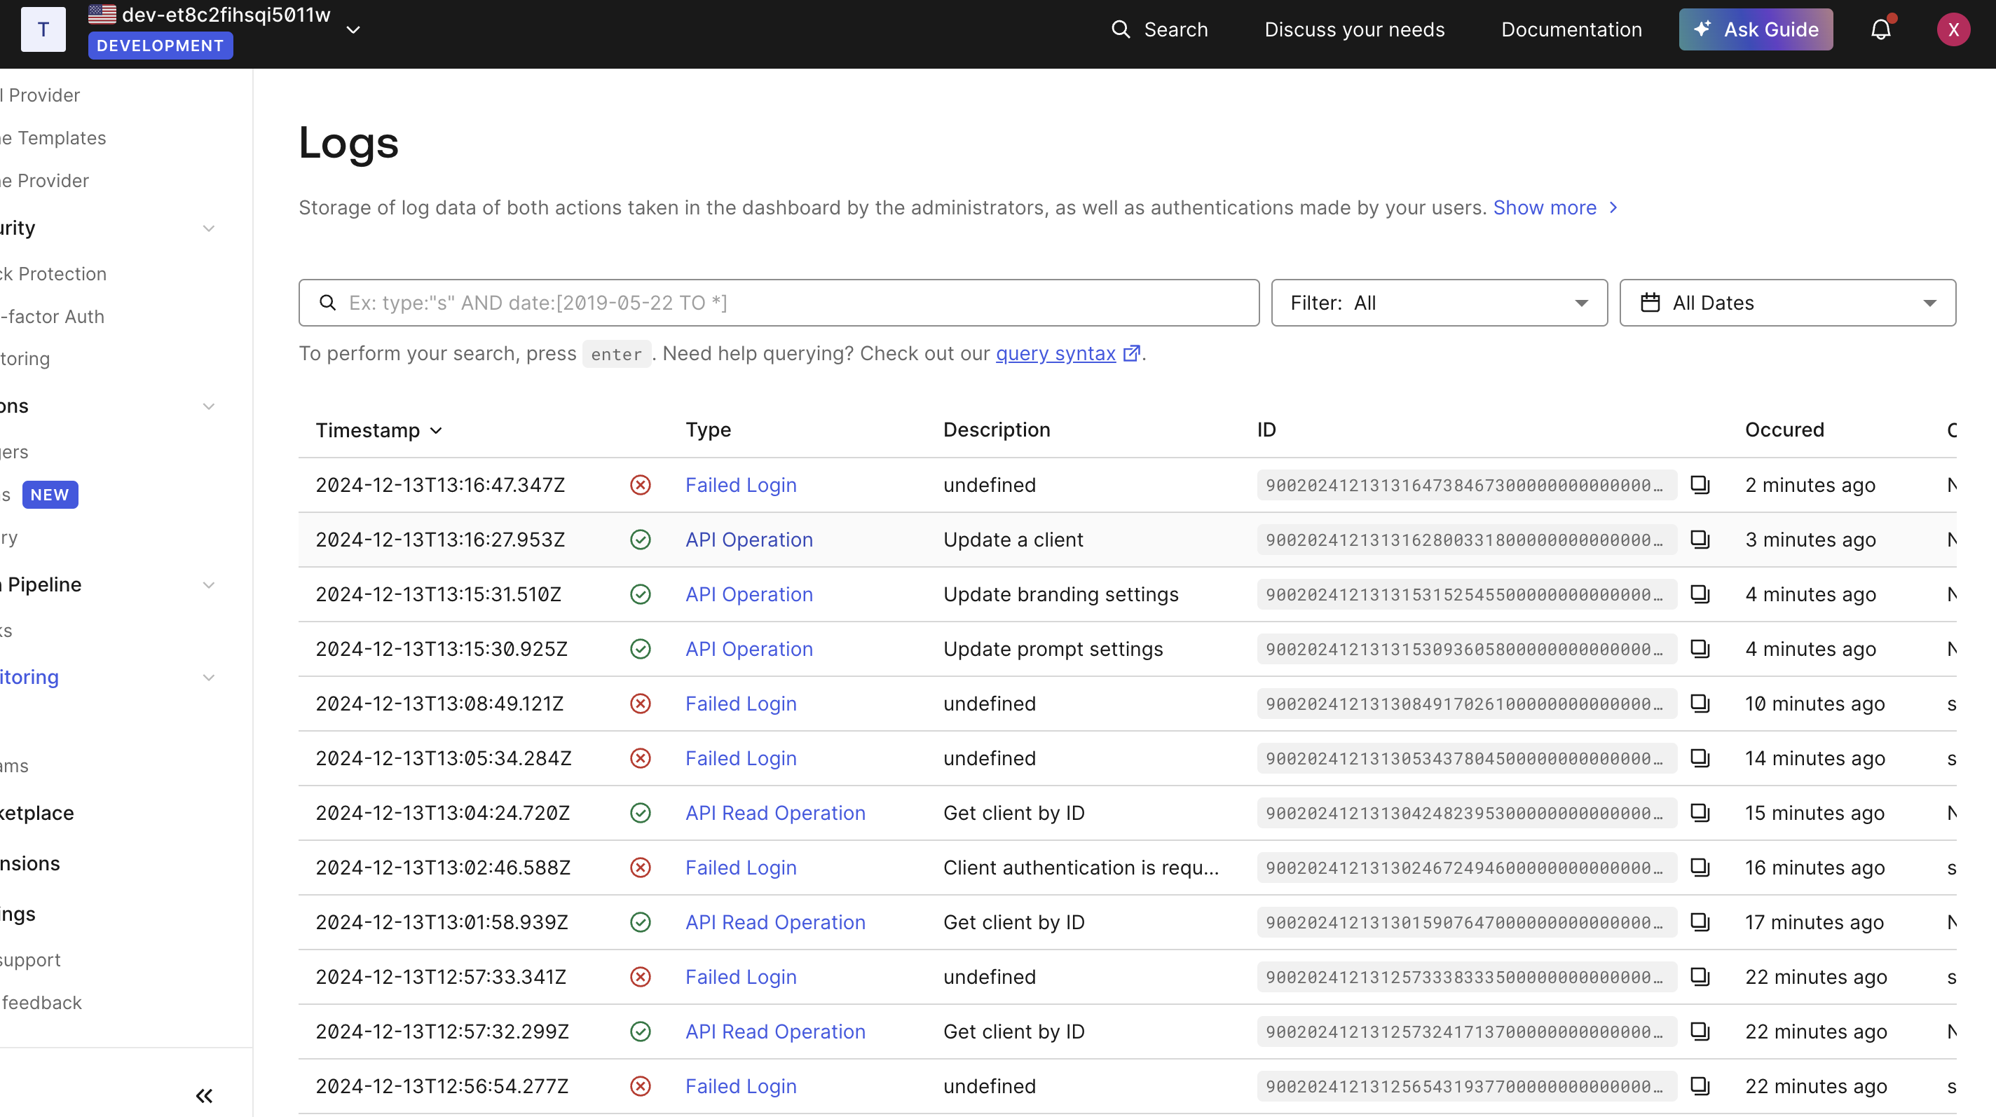This screenshot has height=1117, width=1996.
Task: Collapse sidebar with double-chevron icon
Action: click(204, 1095)
